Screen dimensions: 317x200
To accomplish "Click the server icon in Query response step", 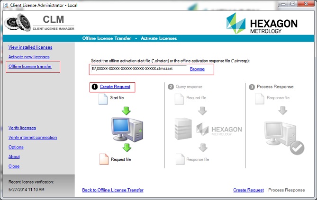I will (183, 129).
